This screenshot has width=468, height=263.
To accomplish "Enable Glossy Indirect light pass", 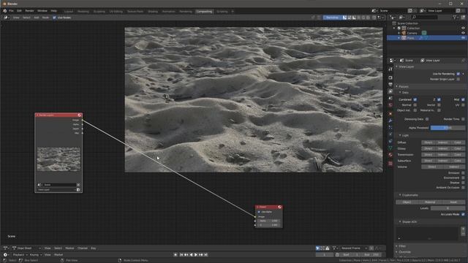I will [443, 149].
